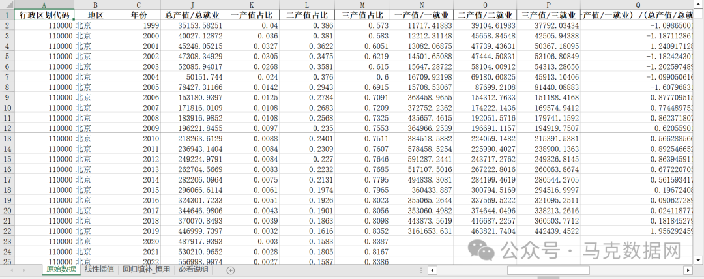Select cell with value 87699.2108
The height and width of the screenshot is (279, 704).
pos(485,87)
